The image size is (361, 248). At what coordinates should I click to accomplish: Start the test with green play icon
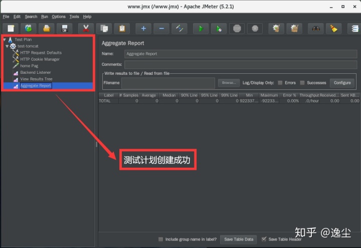[201, 29]
